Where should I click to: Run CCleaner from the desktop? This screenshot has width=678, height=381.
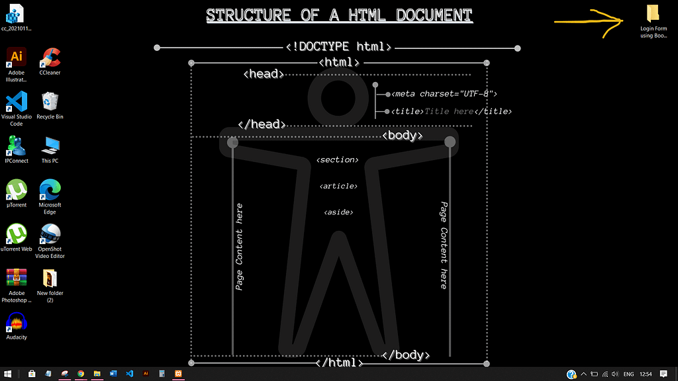click(50, 56)
